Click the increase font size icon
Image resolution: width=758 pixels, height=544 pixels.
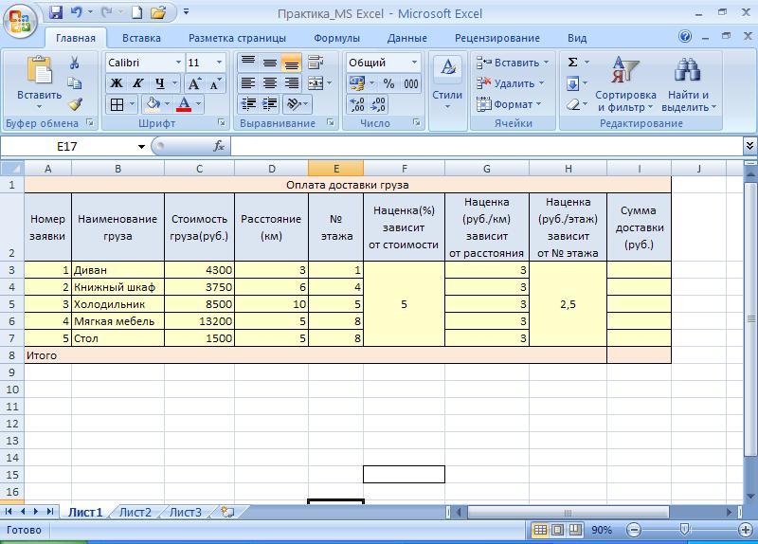click(x=196, y=83)
